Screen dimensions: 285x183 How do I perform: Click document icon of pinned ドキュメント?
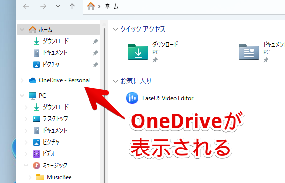click(36, 53)
